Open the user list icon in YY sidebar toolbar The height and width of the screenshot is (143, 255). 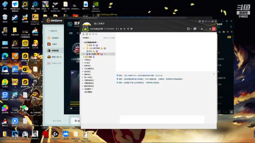point(84,34)
